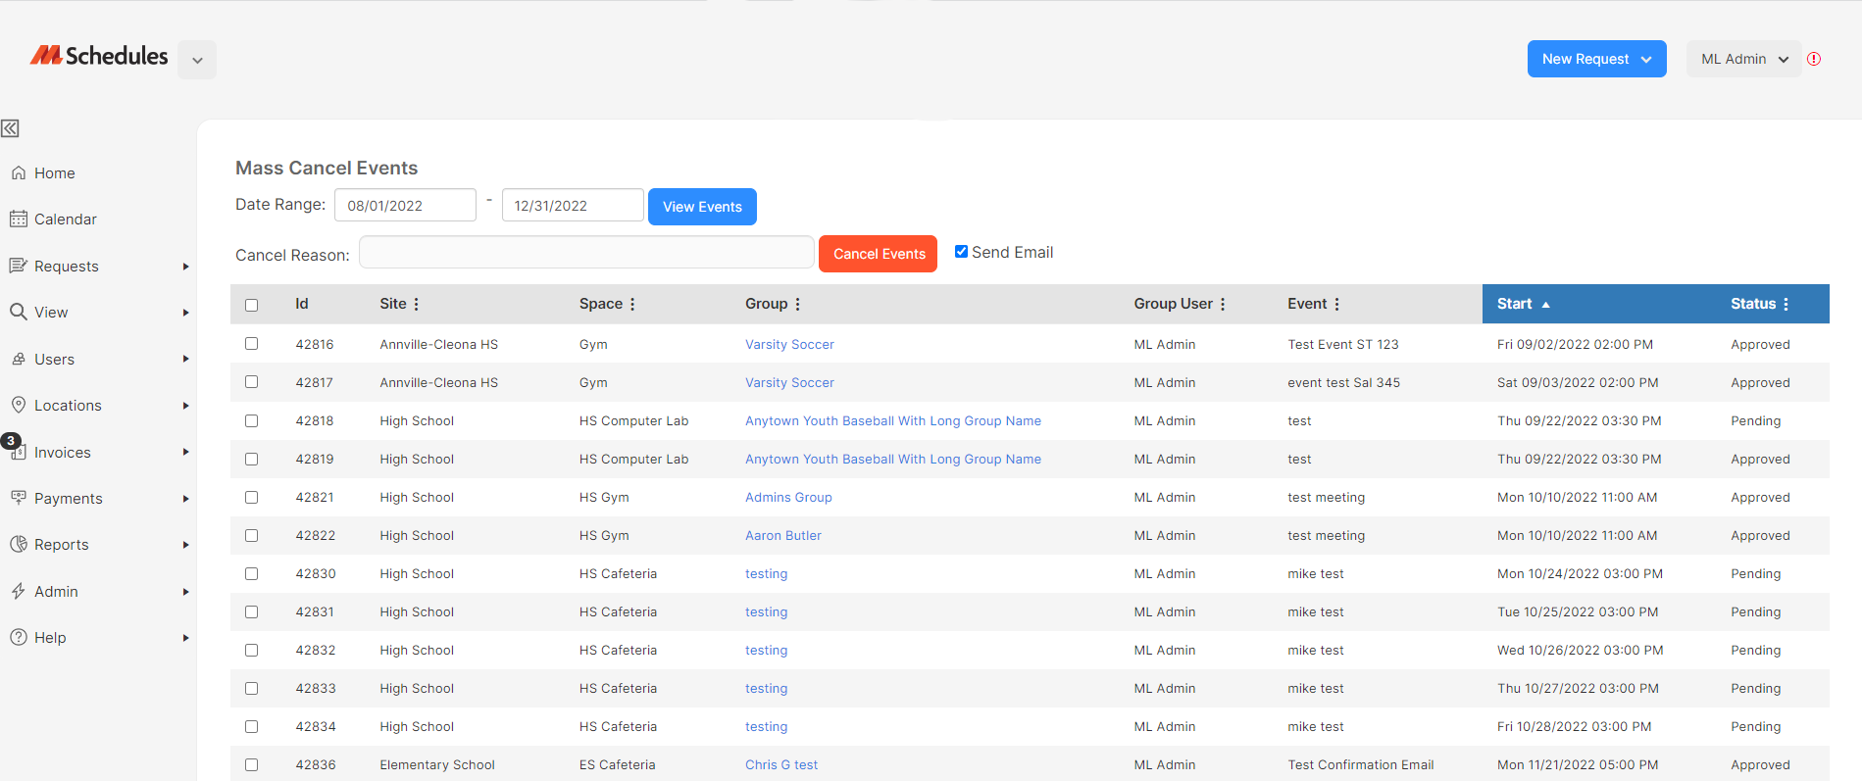Open the Status column options menu
Viewport: 1862px width, 781px height.
pos(1787,304)
